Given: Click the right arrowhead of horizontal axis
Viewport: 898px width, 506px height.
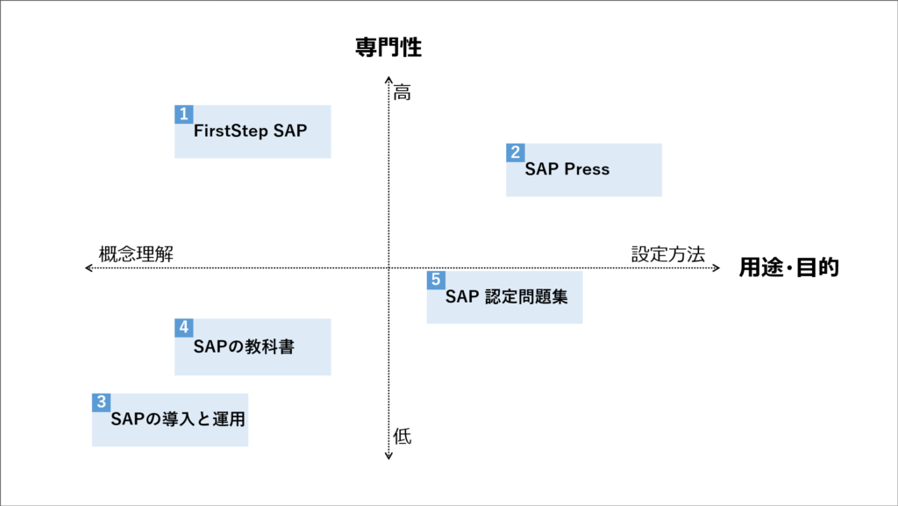Looking at the screenshot, I should coord(716,267).
